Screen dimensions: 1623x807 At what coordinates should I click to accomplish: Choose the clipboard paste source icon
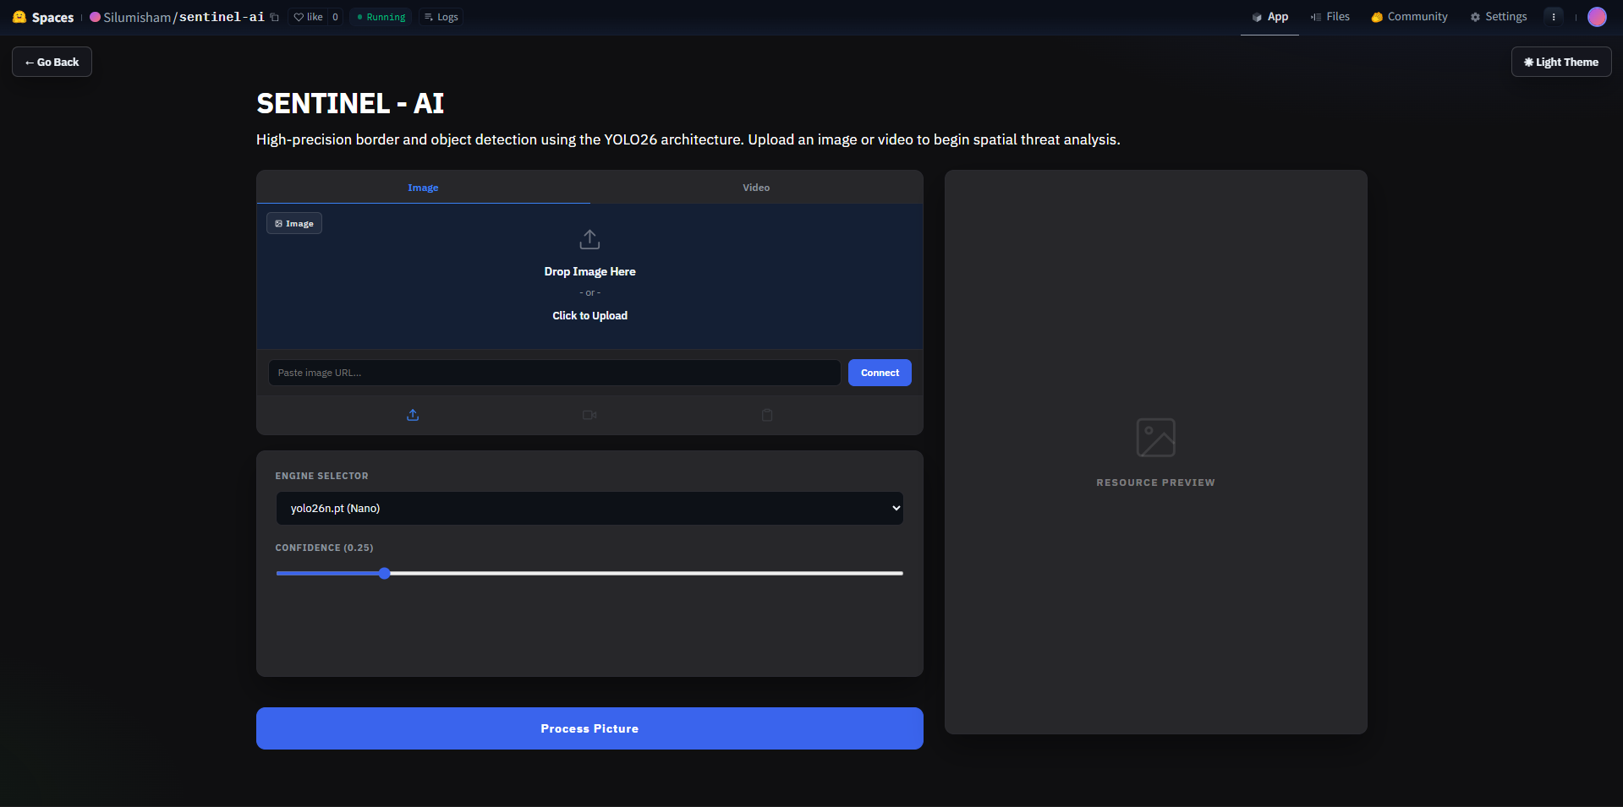coord(767,415)
